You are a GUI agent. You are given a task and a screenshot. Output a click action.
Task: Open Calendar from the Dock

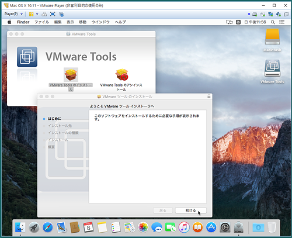click(88, 227)
